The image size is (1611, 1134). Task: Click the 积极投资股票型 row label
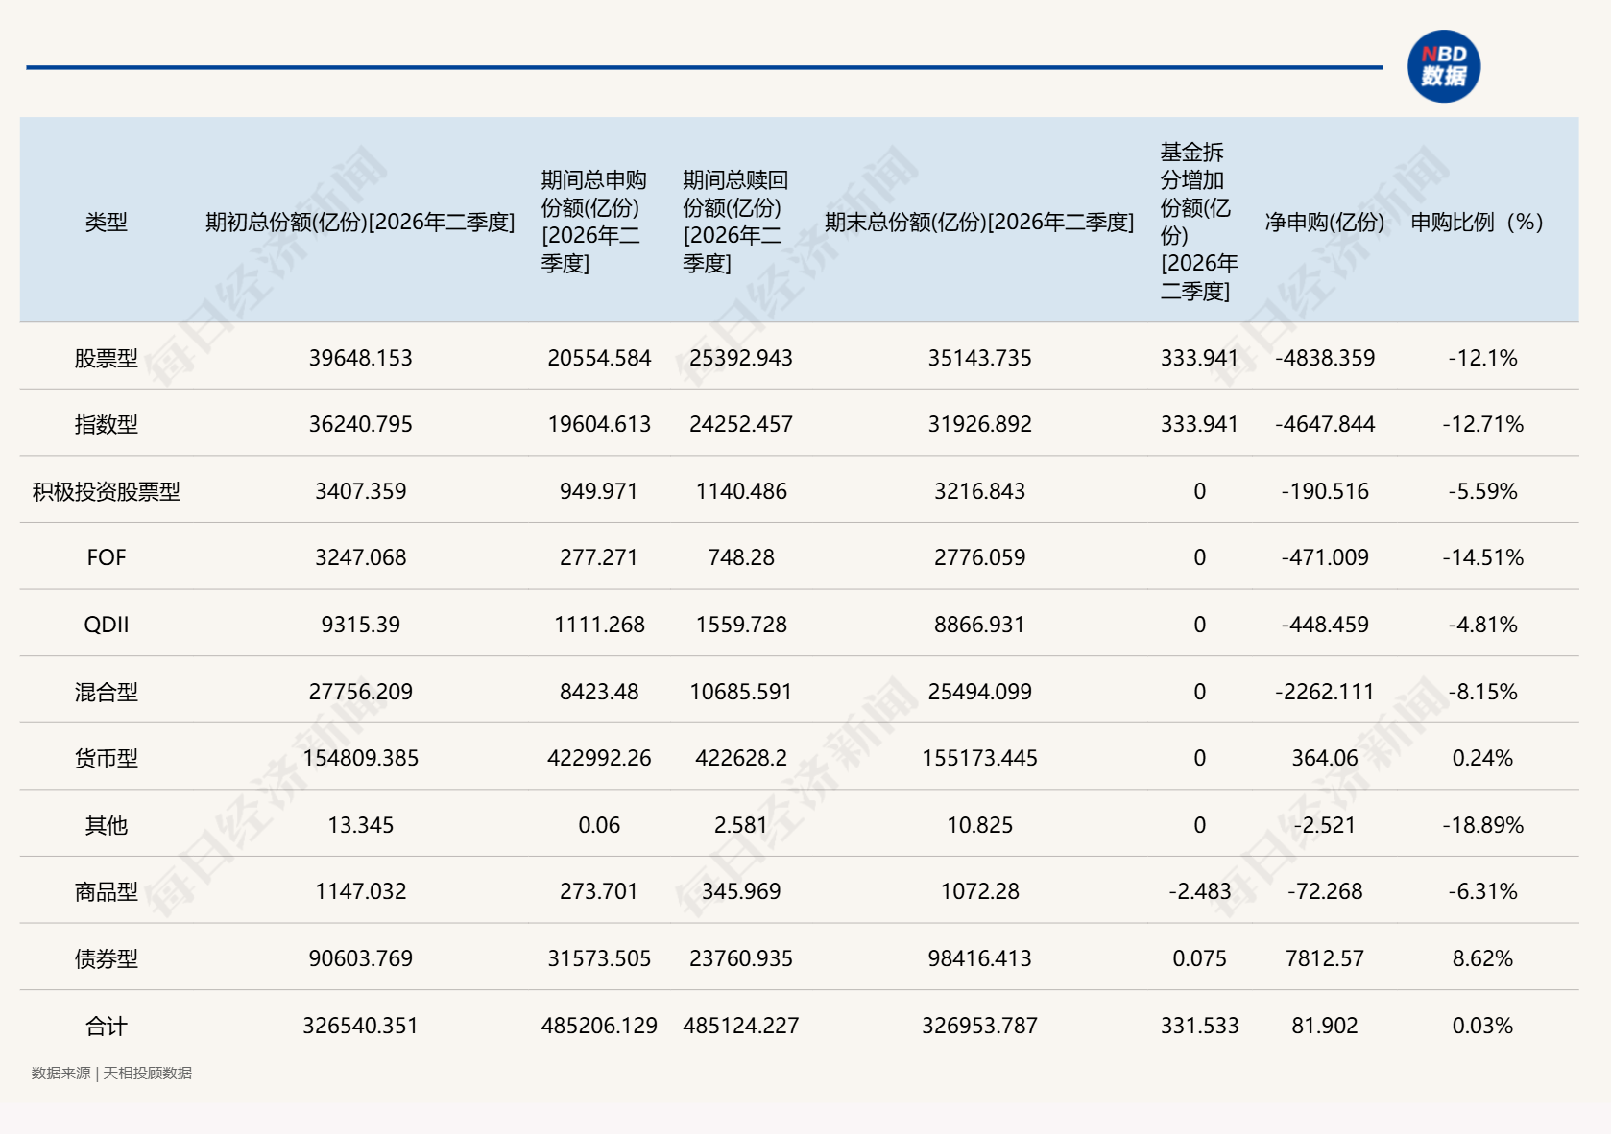[107, 491]
